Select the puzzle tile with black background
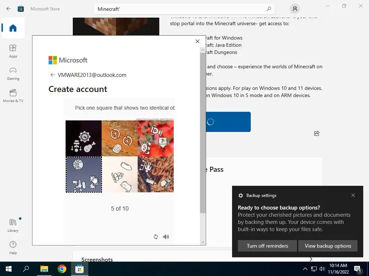Viewport: 369px width, 276px height. [84, 138]
